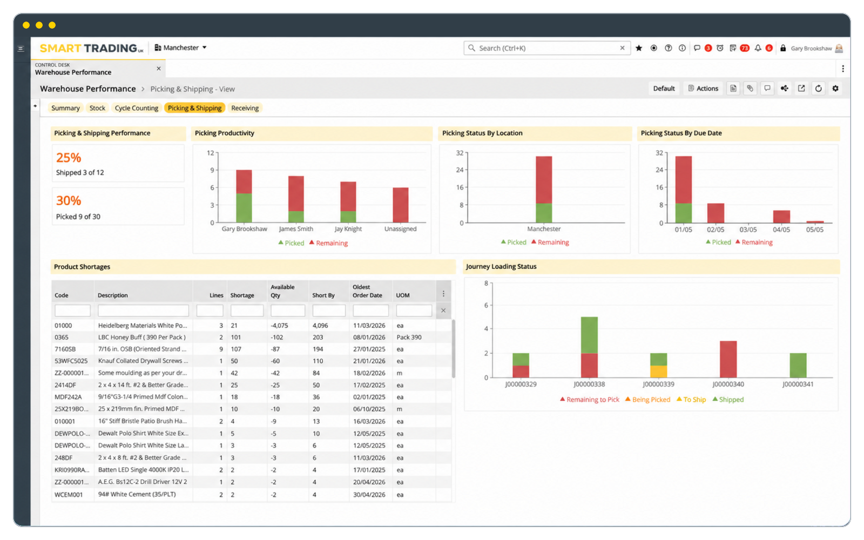
Task: Open the help question mark icon
Action: [x=669, y=48]
